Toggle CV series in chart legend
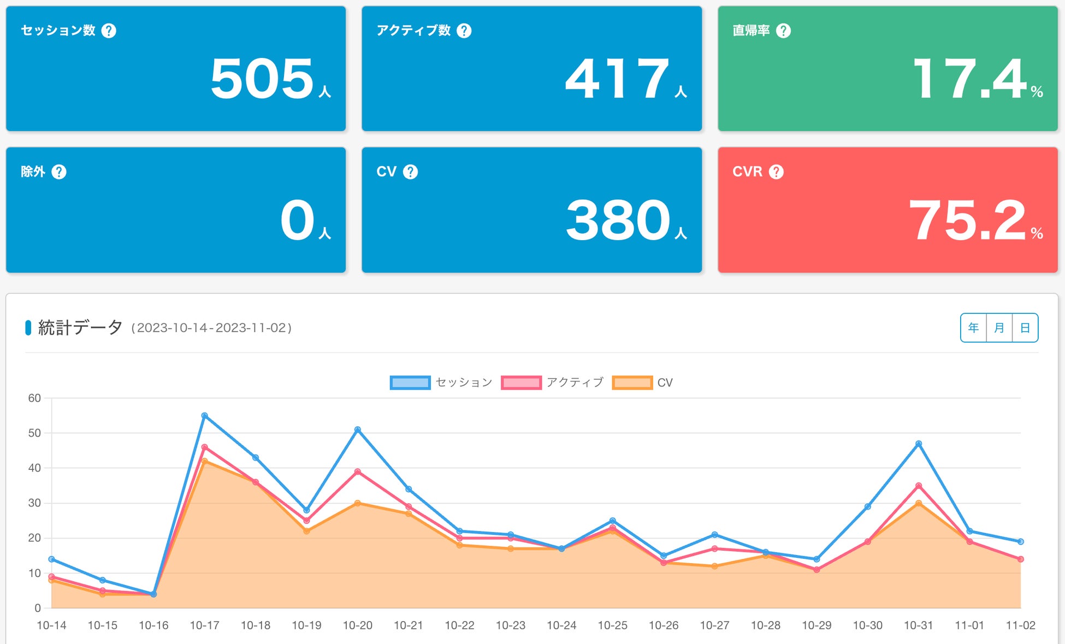Viewport: 1065px width, 644px height. click(x=665, y=383)
